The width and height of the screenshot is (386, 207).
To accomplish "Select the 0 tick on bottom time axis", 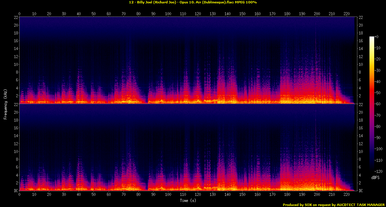I will [20, 195].
